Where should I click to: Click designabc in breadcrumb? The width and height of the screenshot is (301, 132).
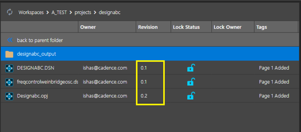click(x=110, y=13)
